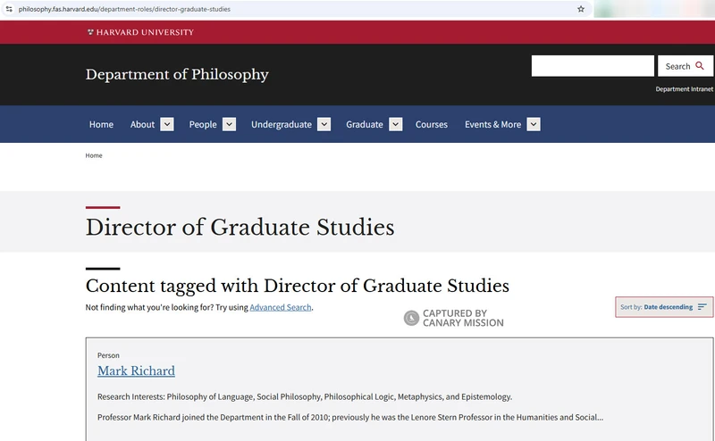The height and width of the screenshot is (441, 715).
Task: Go to Home in the navigation bar
Action: pos(101,124)
